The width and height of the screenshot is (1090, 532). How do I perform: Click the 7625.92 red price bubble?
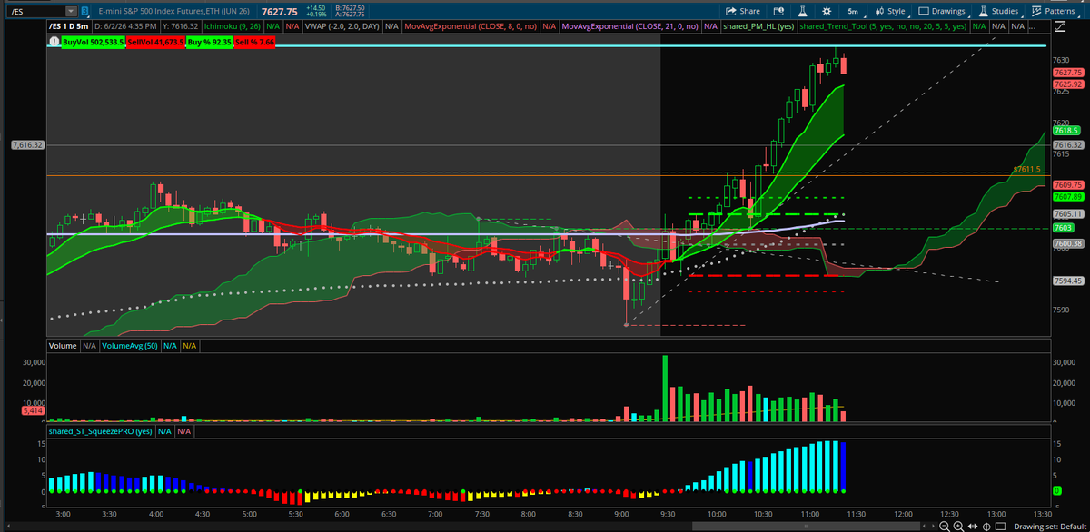coord(1069,84)
